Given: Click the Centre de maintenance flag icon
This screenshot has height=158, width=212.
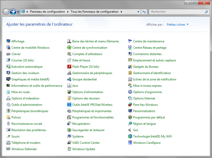Looking at the screenshot, I should point(130,41).
